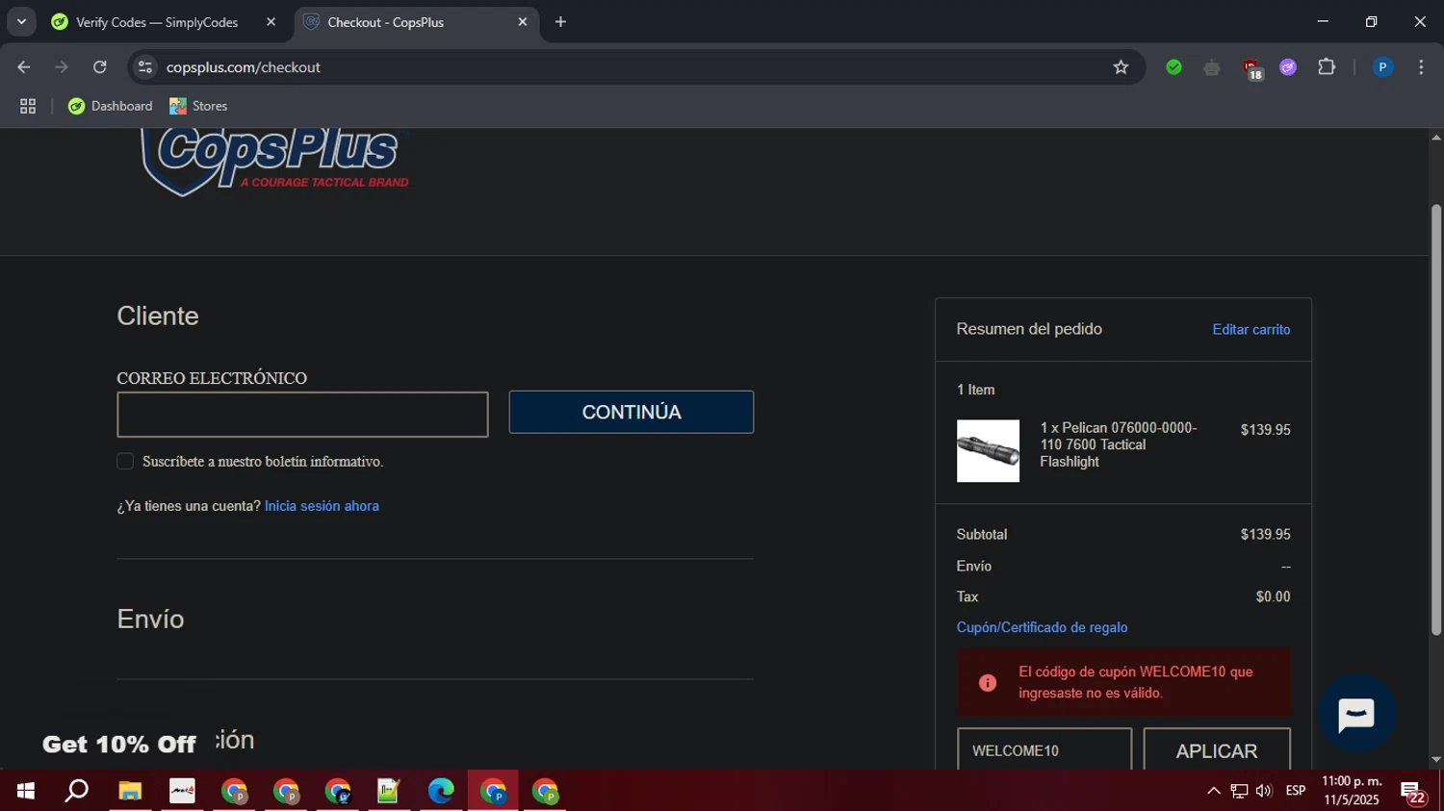Screen dimensions: 1444x811
Task: Click the Pelican flashlight thumbnail
Action: click(x=988, y=451)
